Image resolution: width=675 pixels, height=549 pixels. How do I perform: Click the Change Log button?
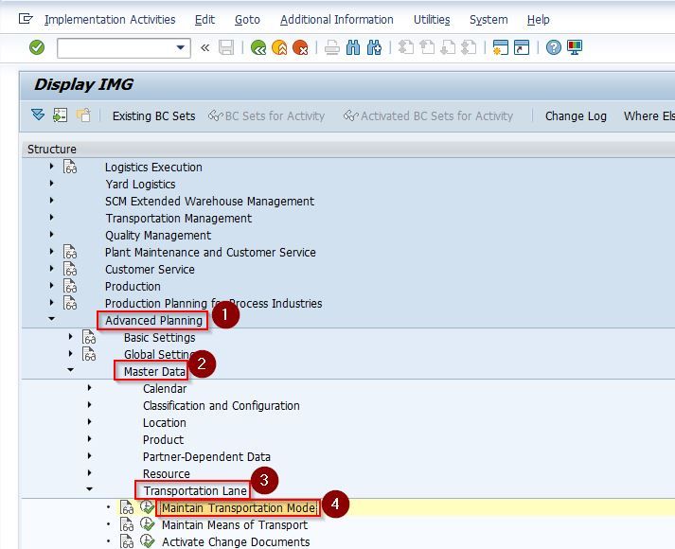point(576,116)
